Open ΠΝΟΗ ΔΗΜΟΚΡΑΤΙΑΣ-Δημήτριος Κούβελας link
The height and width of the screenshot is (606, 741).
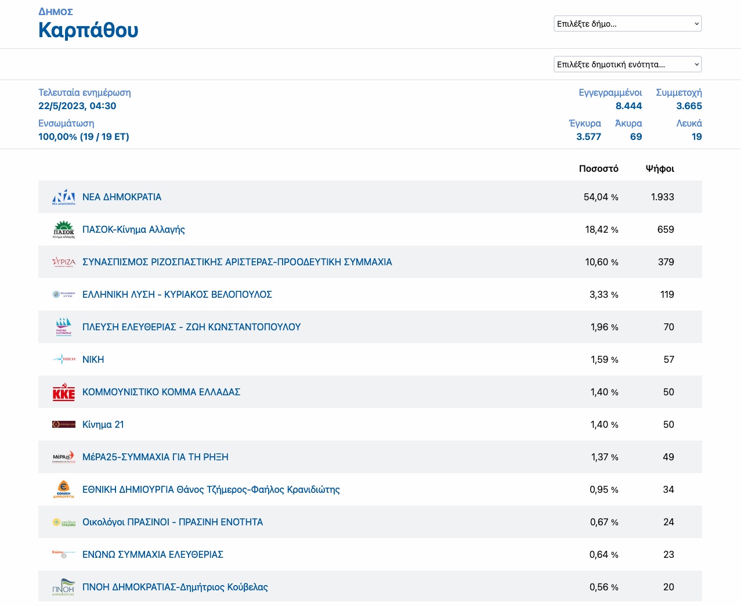(x=175, y=587)
